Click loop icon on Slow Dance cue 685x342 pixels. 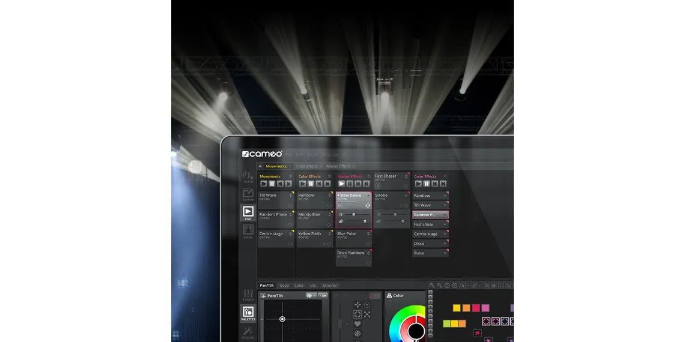point(368,205)
